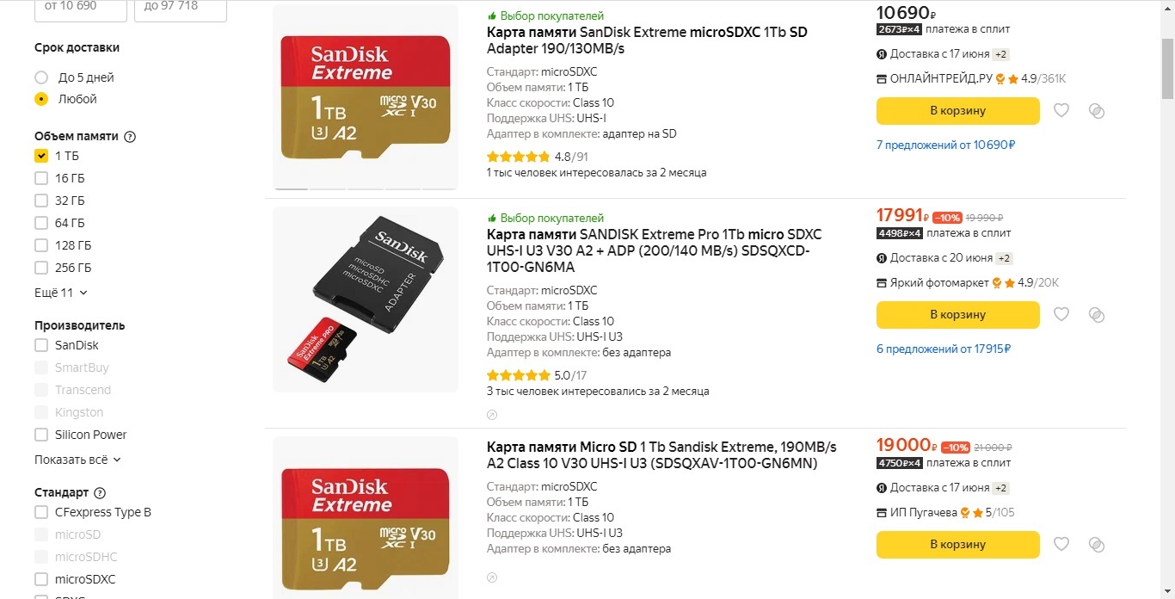Click help icon next to Стандарт
1175x599 pixels.
[x=100, y=493]
